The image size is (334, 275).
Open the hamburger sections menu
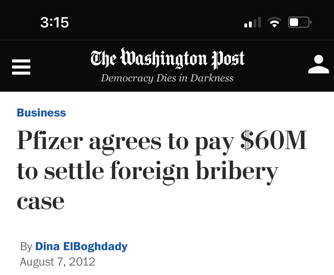[x=21, y=67]
